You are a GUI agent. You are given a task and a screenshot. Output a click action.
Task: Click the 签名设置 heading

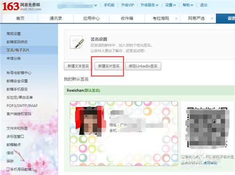pyautogui.click(x=99, y=39)
